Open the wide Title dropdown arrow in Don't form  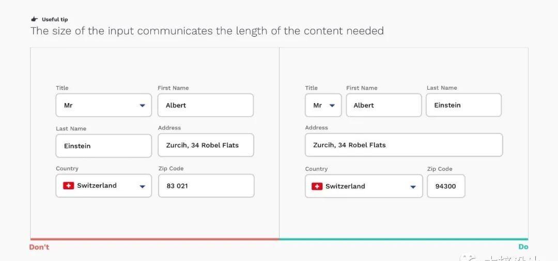pos(143,105)
